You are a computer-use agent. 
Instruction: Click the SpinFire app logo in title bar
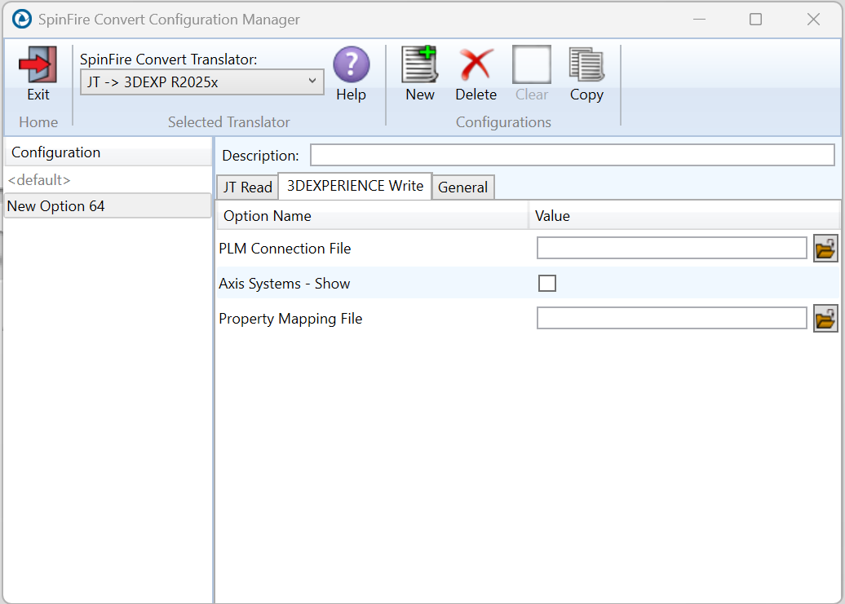point(22,20)
